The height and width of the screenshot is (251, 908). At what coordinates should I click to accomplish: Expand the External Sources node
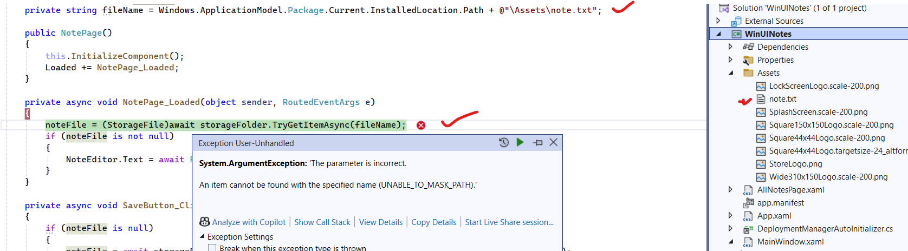[x=719, y=21]
